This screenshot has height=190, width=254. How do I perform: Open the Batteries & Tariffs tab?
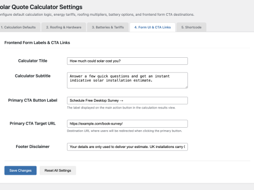(108, 27)
